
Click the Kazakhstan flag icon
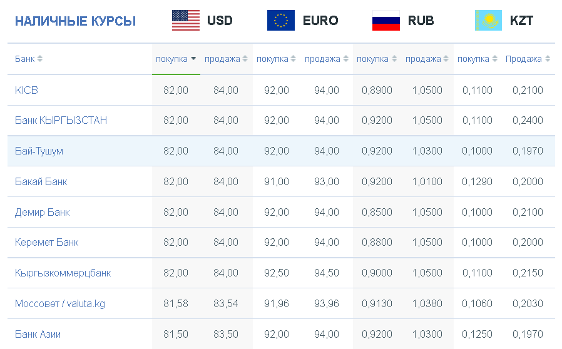tap(489, 21)
